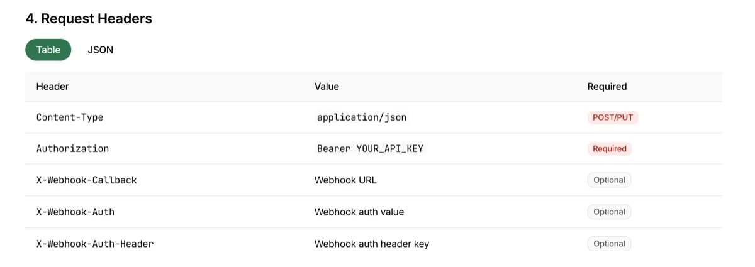Screen dimensions: 755x267
Task: Click the Webhook URL value text
Action: point(345,180)
